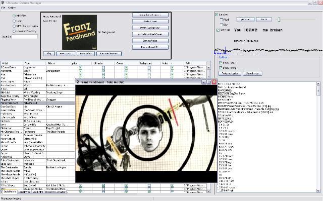
Task: Toggle the Spectrum checkbox
Action: pos(218,30)
